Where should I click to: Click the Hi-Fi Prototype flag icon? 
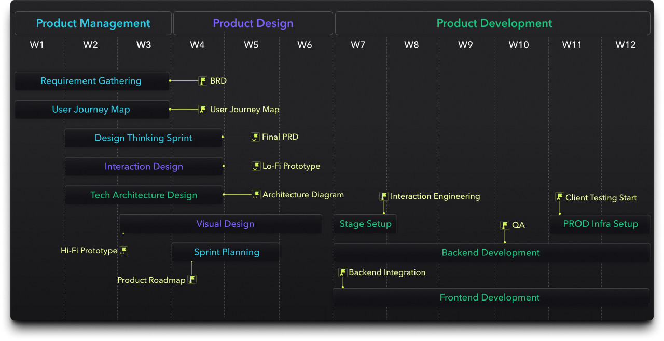(x=123, y=251)
